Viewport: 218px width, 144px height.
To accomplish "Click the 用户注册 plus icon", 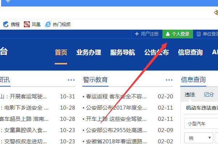I will [137, 34].
